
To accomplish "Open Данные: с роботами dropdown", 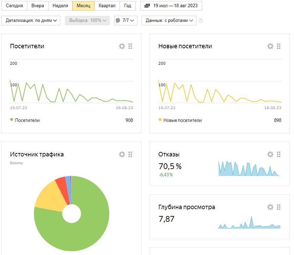I will 169,21.
